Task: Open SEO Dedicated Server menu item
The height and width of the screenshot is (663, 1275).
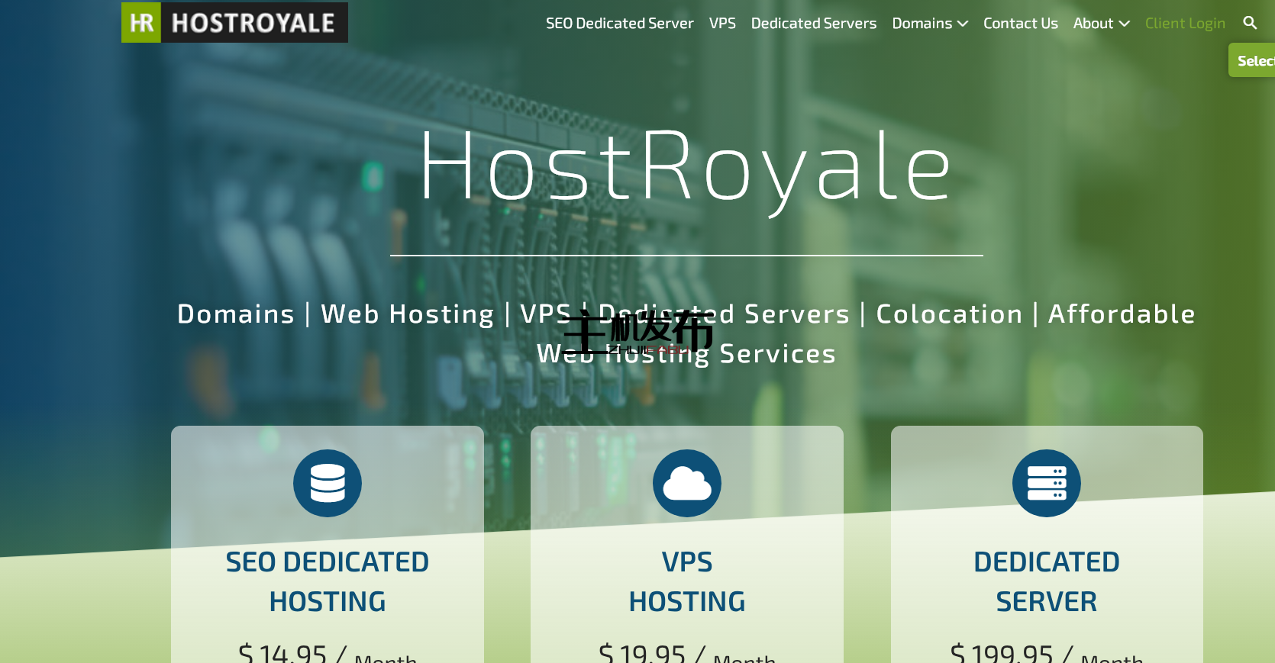Action: [x=619, y=24]
